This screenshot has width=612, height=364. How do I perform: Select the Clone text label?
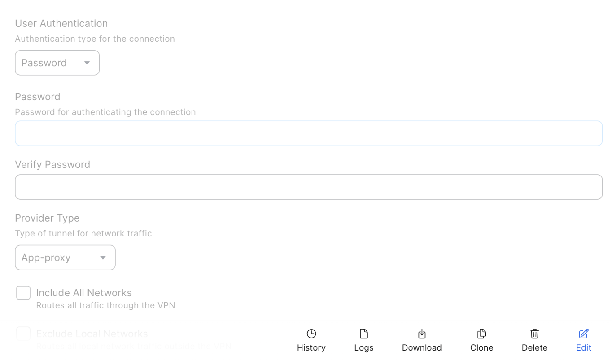pos(481,348)
